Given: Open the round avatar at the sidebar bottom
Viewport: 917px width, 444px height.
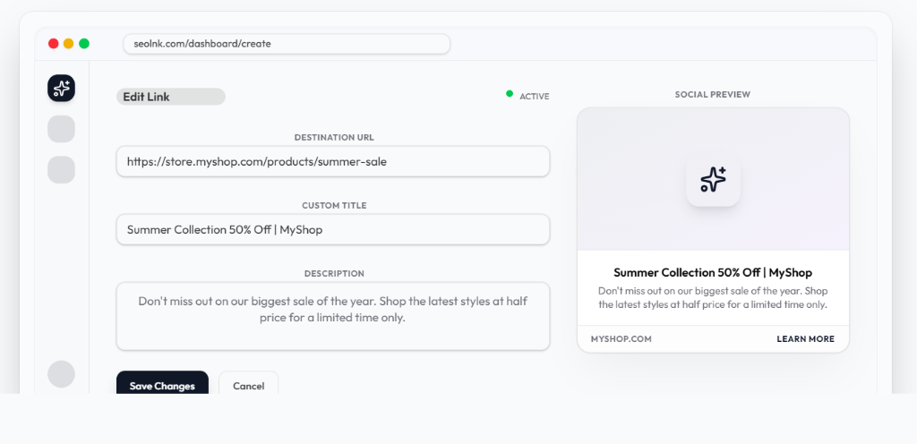Looking at the screenshot, I should [61, 374].
